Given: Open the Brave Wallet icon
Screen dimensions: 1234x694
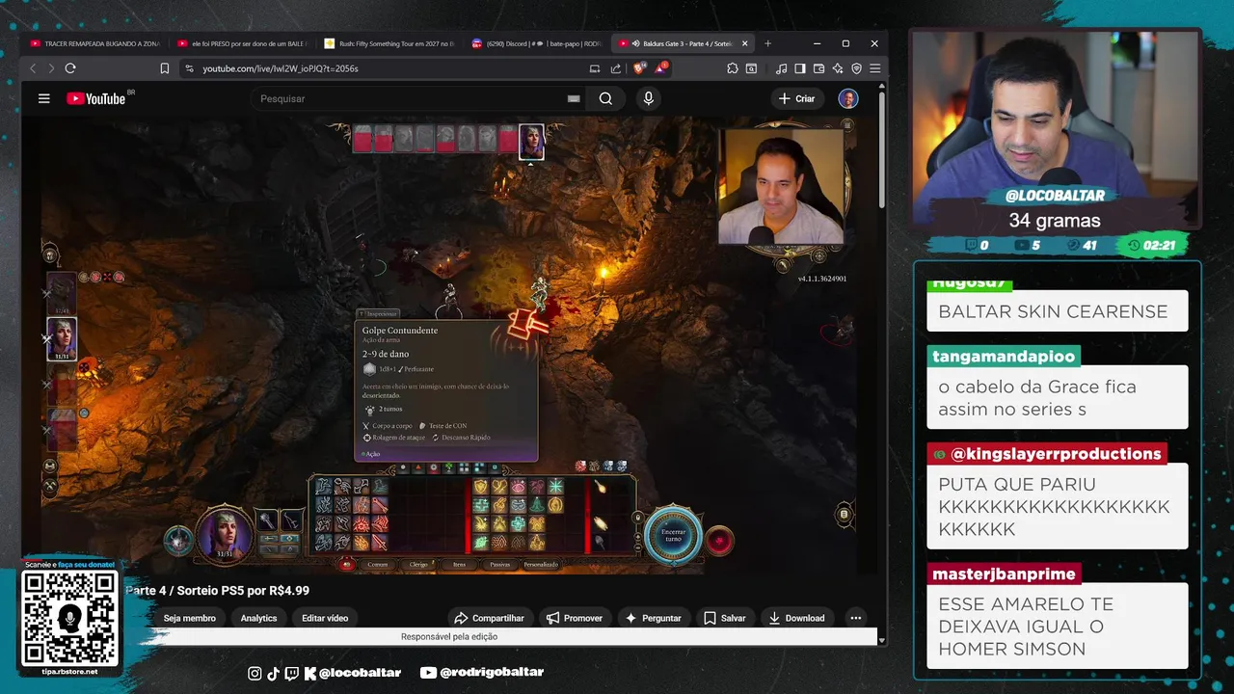Looking at the screenshot, I should (818, 68).
